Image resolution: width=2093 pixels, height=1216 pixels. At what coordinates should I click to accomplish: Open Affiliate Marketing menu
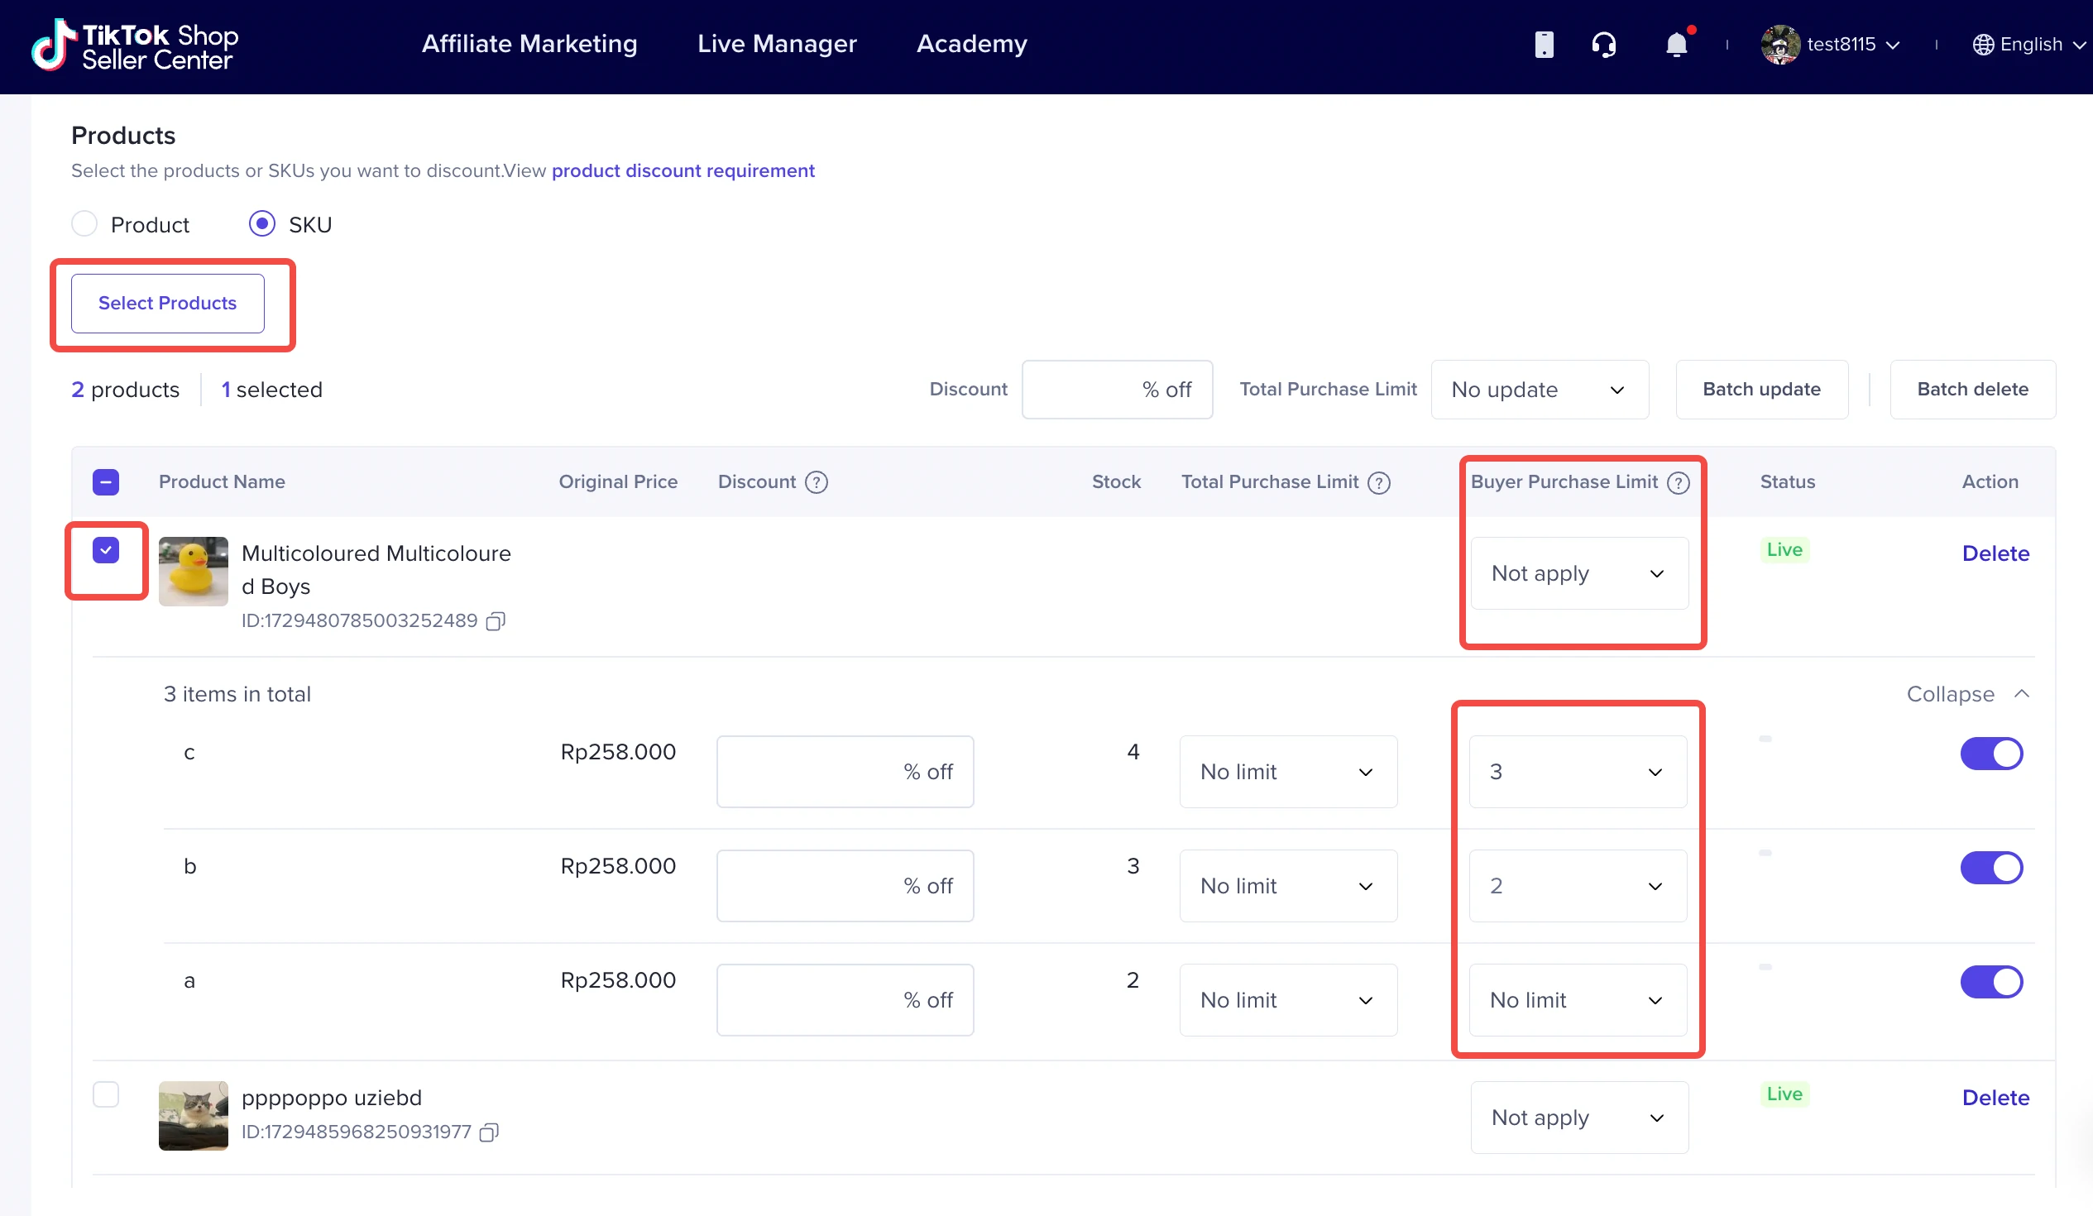coord(529,44)
